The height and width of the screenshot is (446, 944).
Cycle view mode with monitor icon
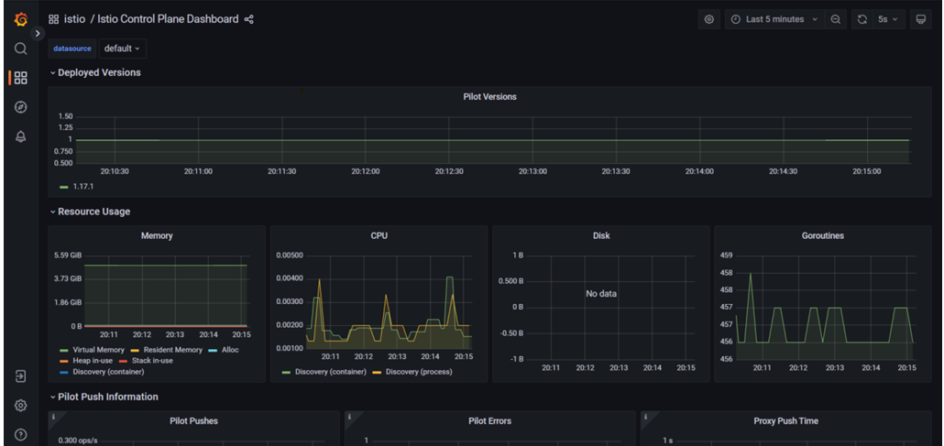[x=920, y=19]
